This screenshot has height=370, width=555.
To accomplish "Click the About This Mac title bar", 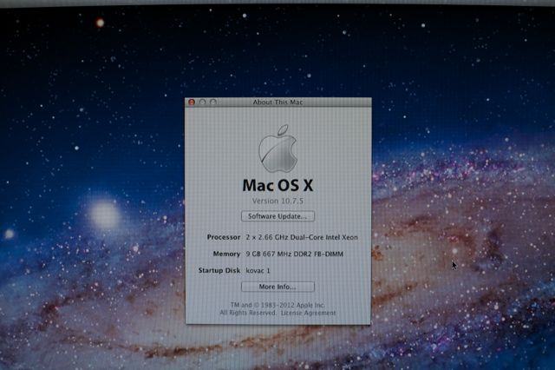I will (x=278, y=102).
